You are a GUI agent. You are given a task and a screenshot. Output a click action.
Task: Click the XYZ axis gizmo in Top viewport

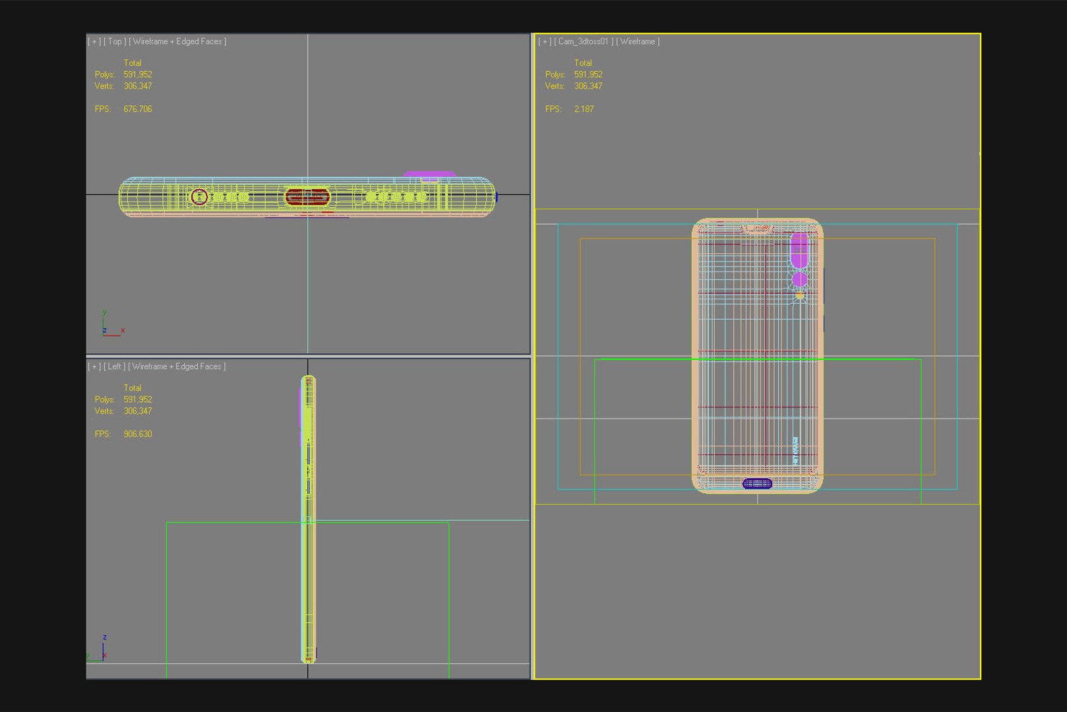pyautogui.click(x=112, y=324)
